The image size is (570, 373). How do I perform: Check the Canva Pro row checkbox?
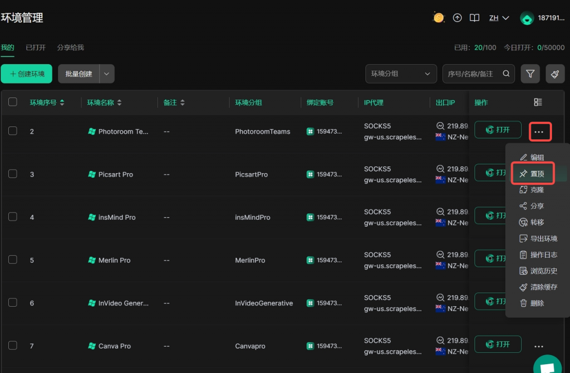(13, 345)
